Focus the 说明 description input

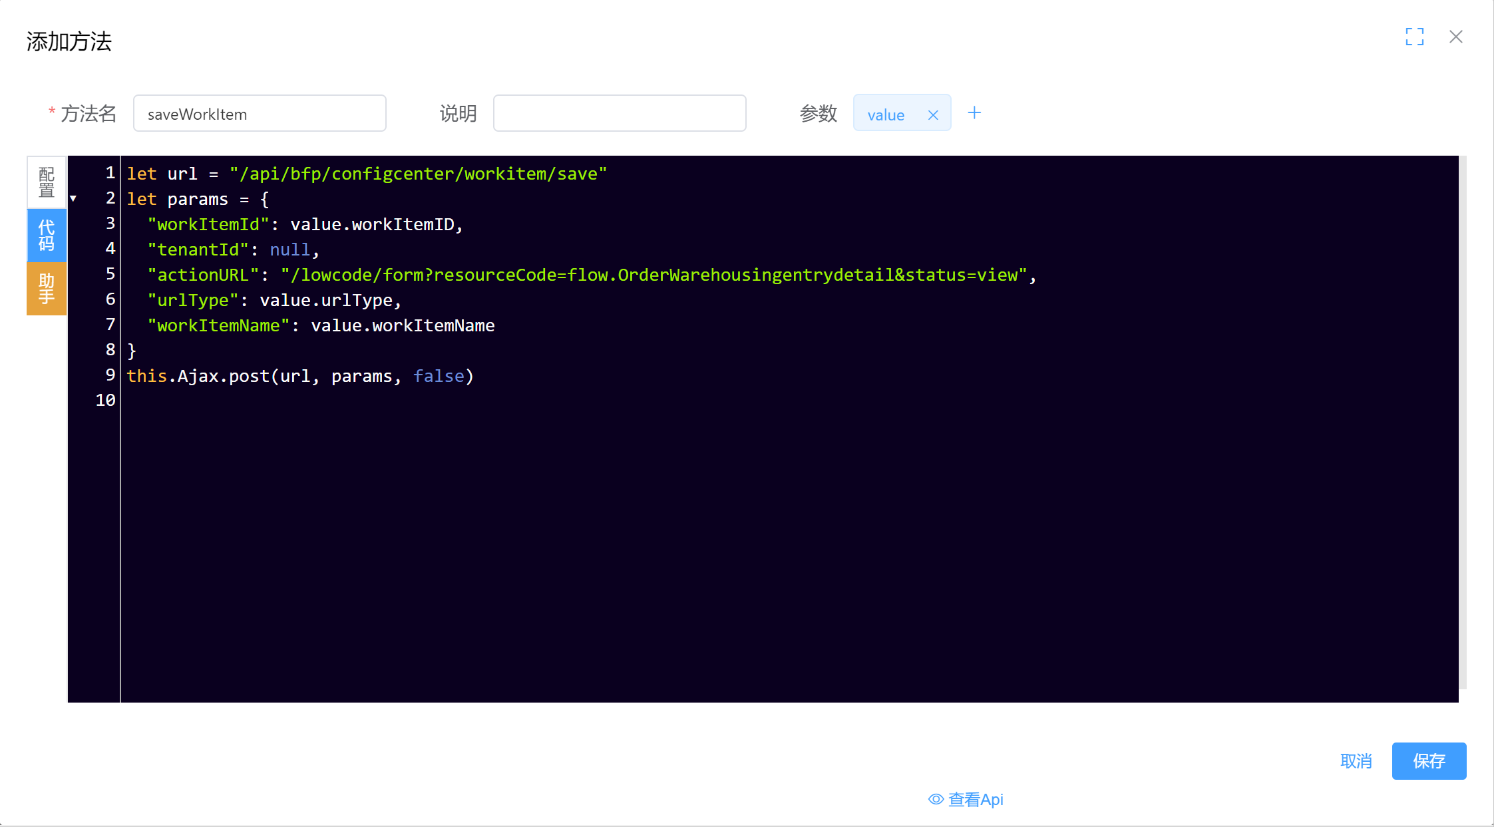pos(619,114)
